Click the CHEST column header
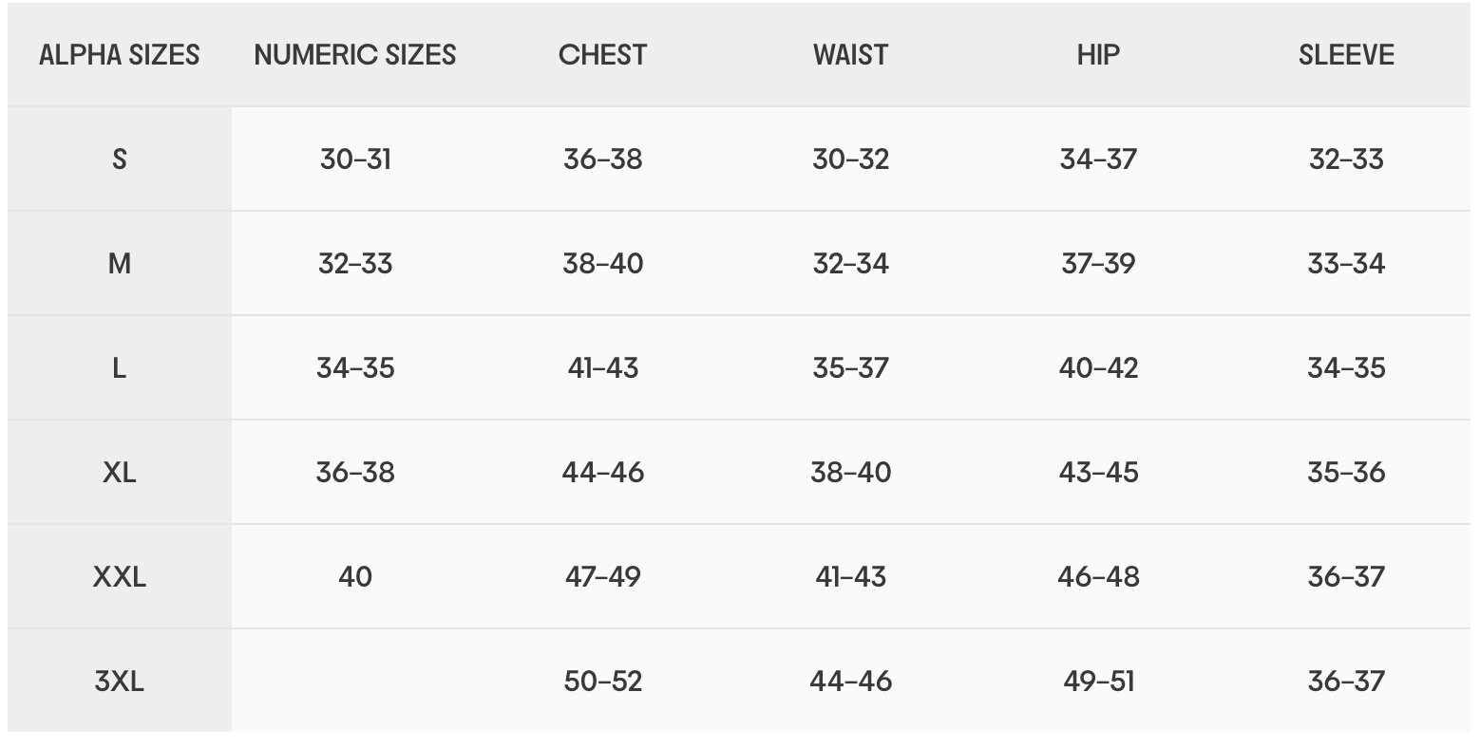Viewport: 1480px width, 748px height. [602, 55]
